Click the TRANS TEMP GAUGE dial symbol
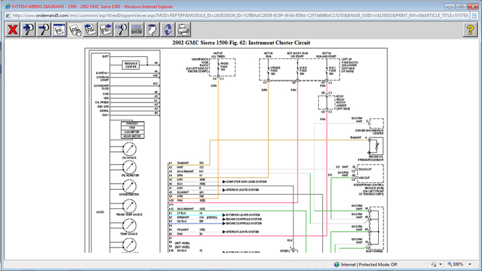The height and width of the screenshot is (271, 482). tap(129, 206)
